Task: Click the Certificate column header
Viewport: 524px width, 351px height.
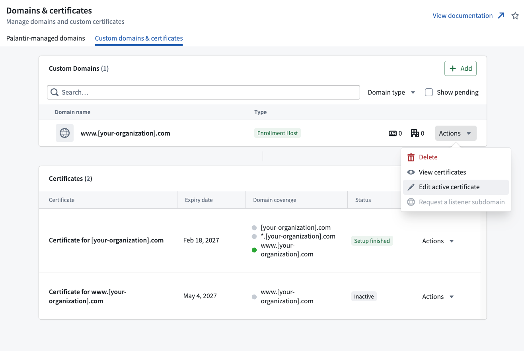Action: [x=62, y=200]
